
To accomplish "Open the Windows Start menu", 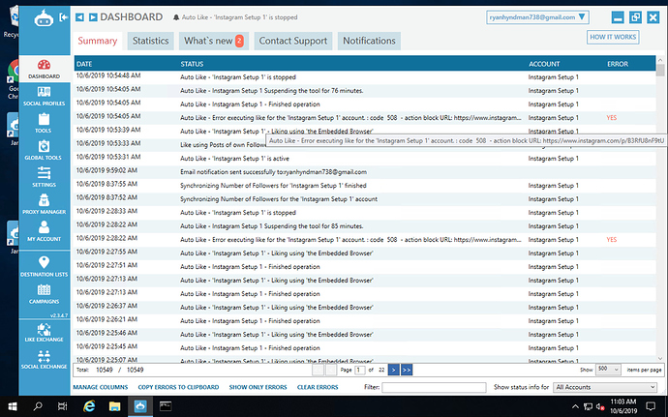I will pos(12,406).
